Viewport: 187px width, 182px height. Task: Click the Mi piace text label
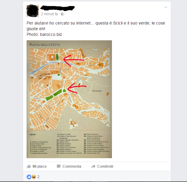(x=39, y=166)
